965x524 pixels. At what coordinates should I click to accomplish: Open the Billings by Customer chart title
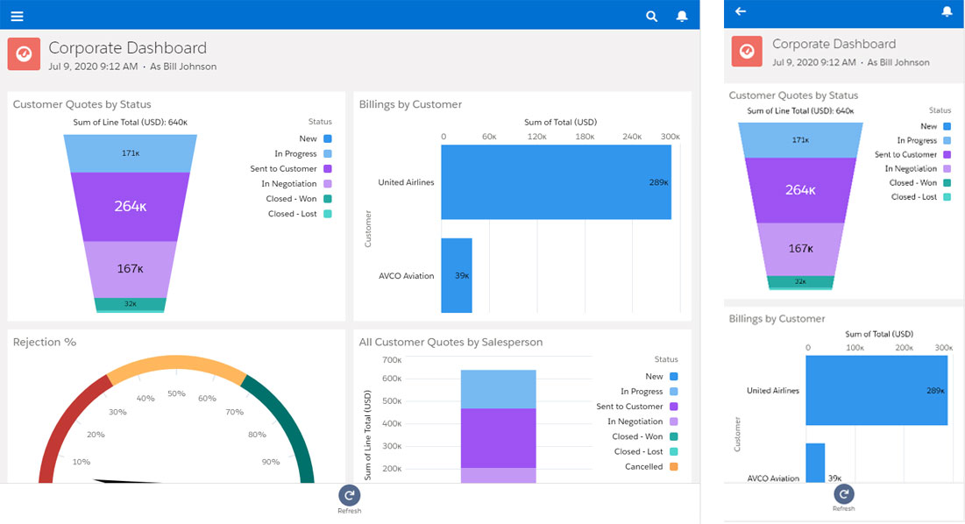410,104
